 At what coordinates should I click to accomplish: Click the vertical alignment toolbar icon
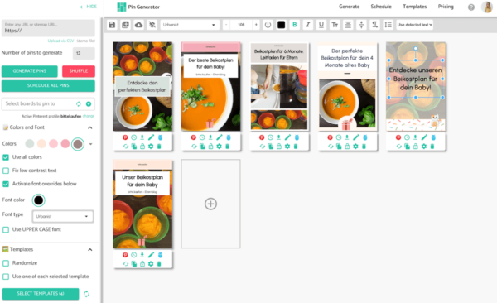(361, 25)
